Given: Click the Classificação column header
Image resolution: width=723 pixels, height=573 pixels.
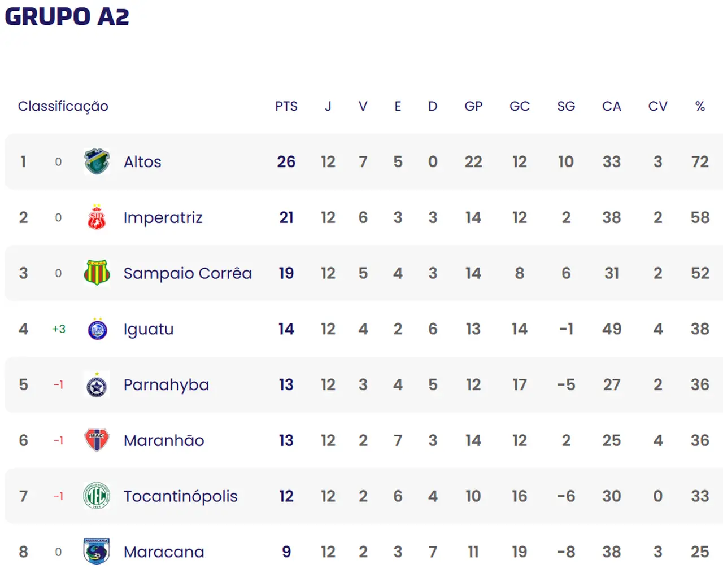Looking at the screenshot, I should 63,106.
